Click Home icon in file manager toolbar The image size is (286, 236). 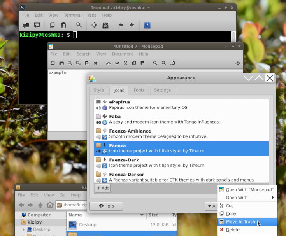tap(50, 205)
